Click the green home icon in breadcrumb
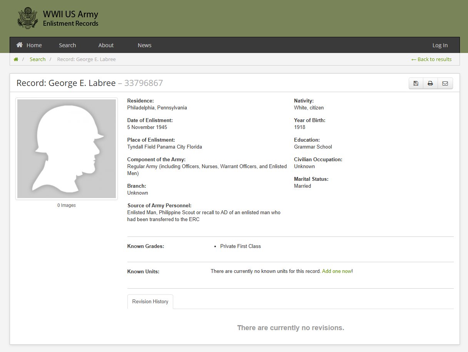Image resolution: width=468 pixels, height=352 pixels. point(16,59)
